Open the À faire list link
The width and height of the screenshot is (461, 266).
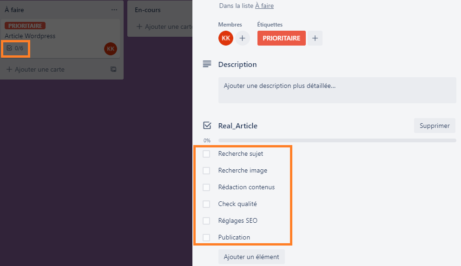[x=264, y=6]
